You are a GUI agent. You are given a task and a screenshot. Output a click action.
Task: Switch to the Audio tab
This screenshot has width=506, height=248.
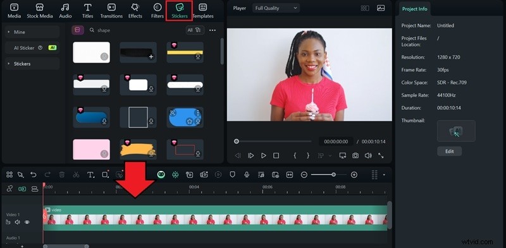pos(65,11)
